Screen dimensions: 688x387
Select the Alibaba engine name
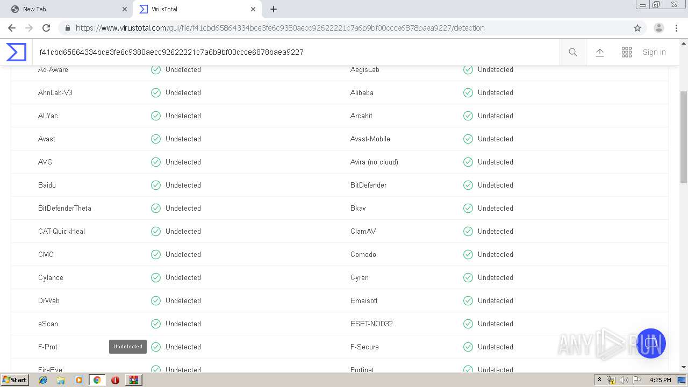pyautogui.click(x=362, y=92)
